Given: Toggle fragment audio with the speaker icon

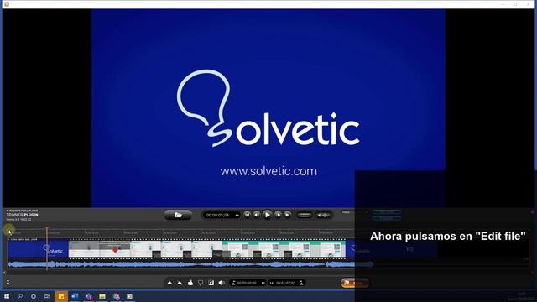Looking at the screenshot, I should [222, 283].
